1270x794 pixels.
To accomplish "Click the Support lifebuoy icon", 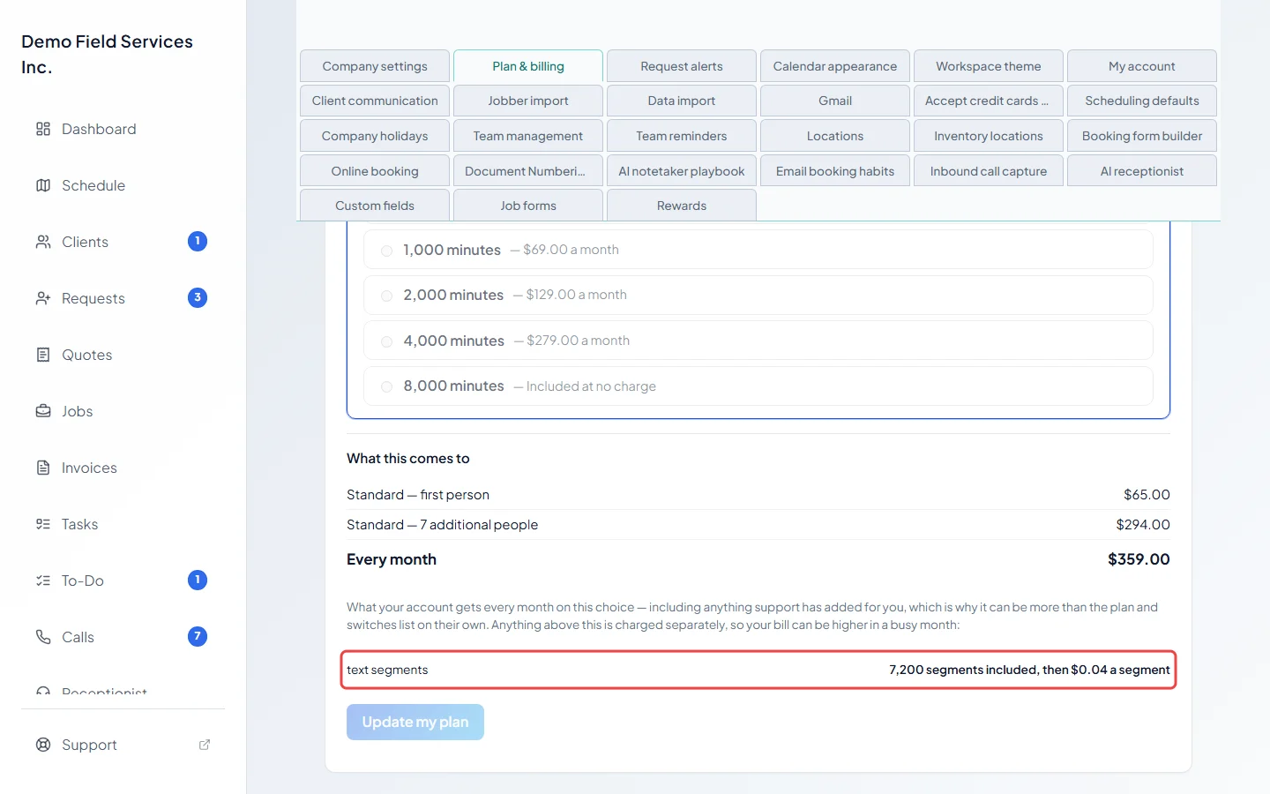I will pyautogui.click(x=43, y=745).
